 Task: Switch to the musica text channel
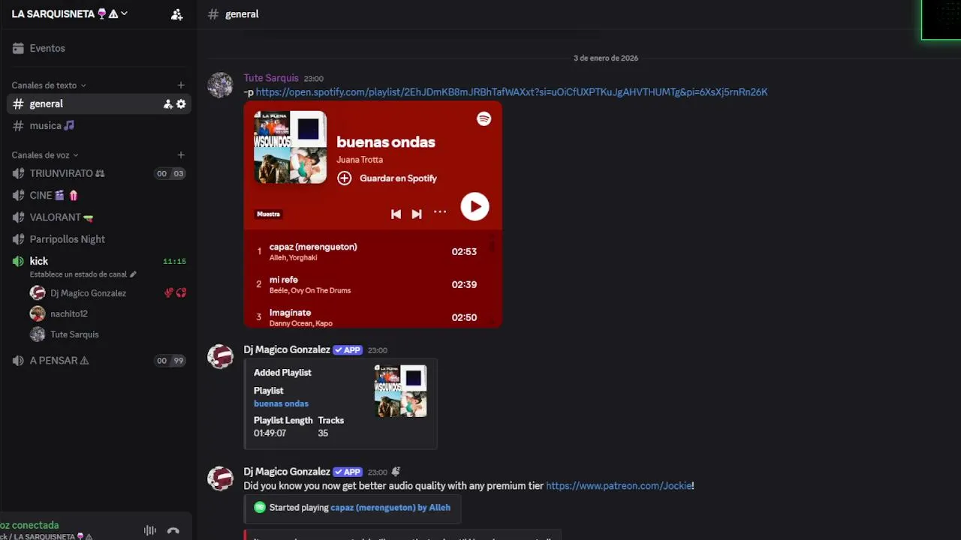pos(98,126)
